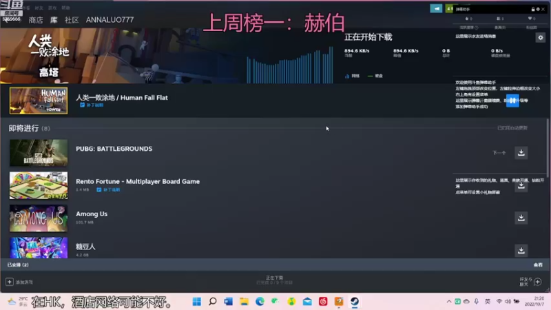This screenshot has height=310, width=551.
Task: Open the volume icon in the system tray
Action: click(508, 301)
